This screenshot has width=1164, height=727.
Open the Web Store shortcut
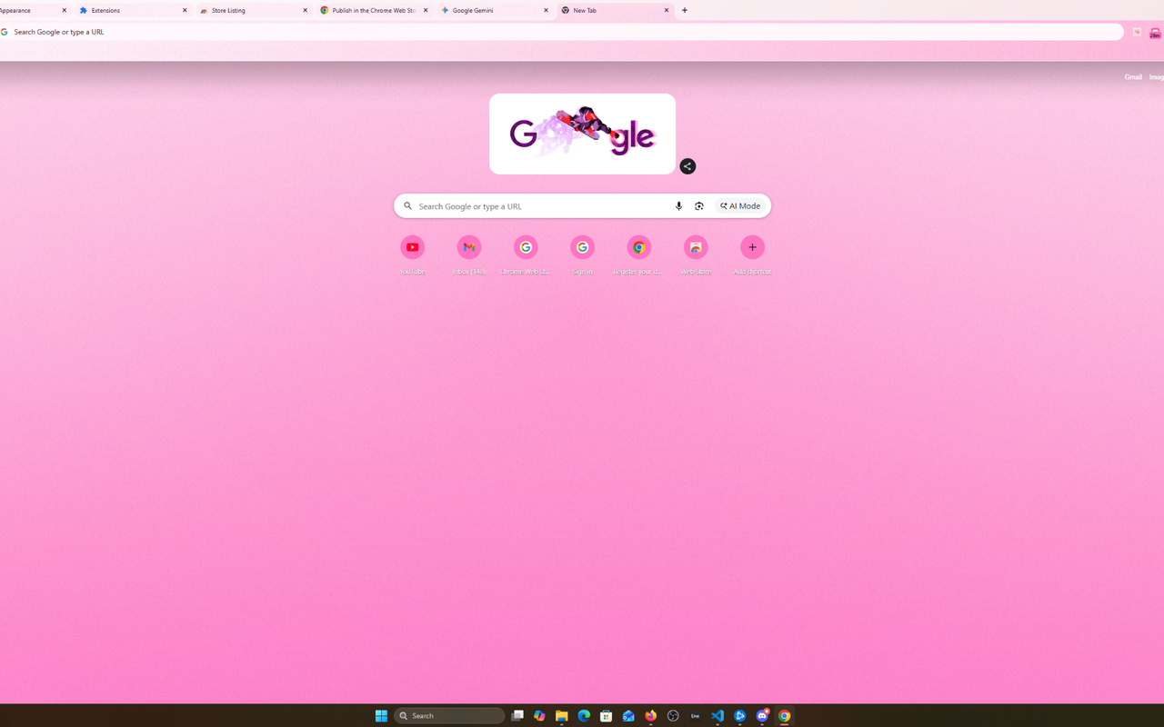pos(696,246)
